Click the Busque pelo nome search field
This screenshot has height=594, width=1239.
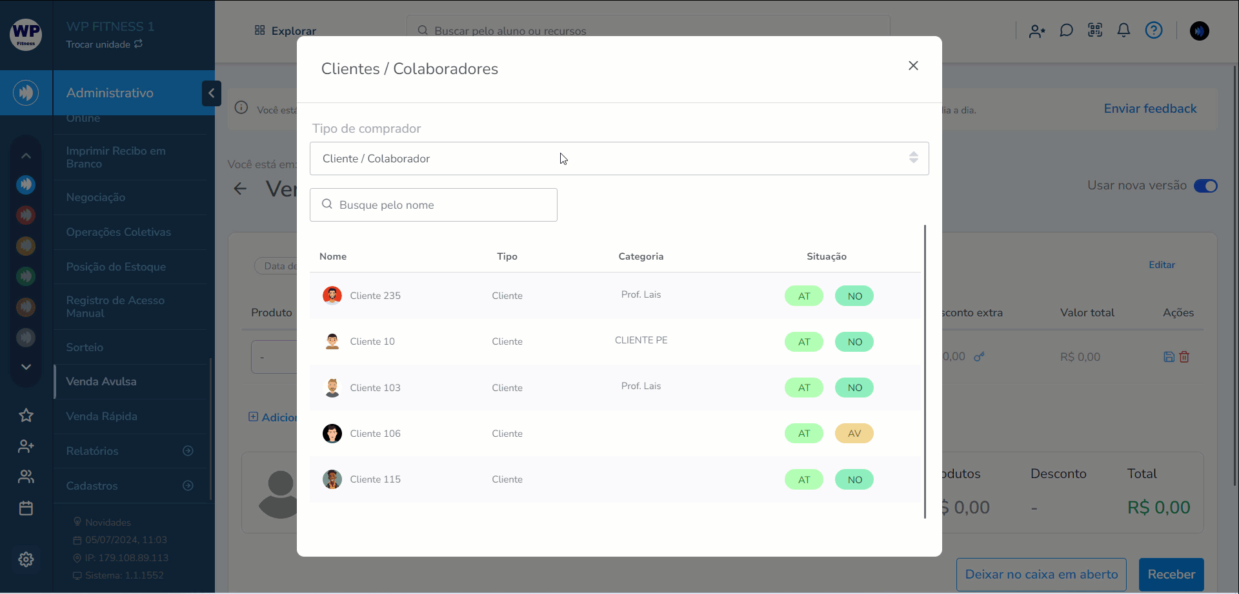coord(434,205)
